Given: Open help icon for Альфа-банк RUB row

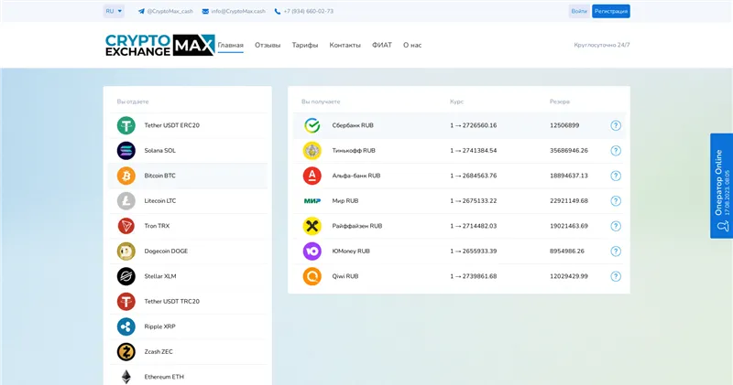Looking at the screenshot, I should click(x=616, y=176).
